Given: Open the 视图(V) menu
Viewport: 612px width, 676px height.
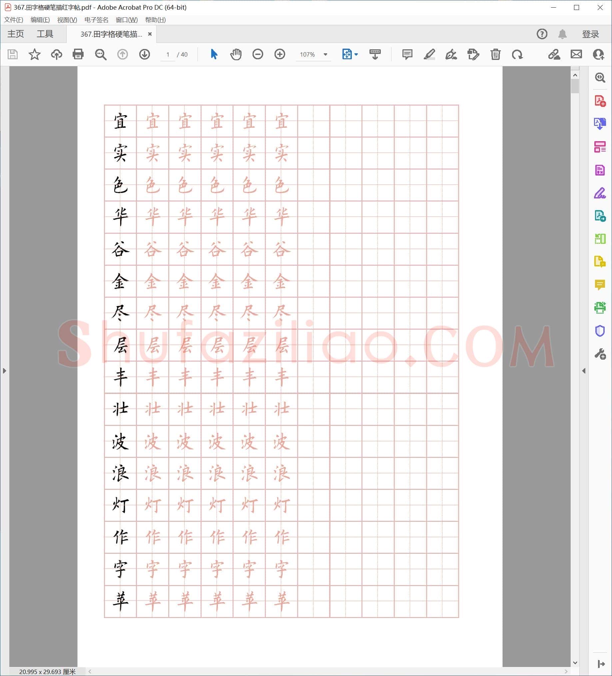Looking at the screenshot, I should click(67, 20).
